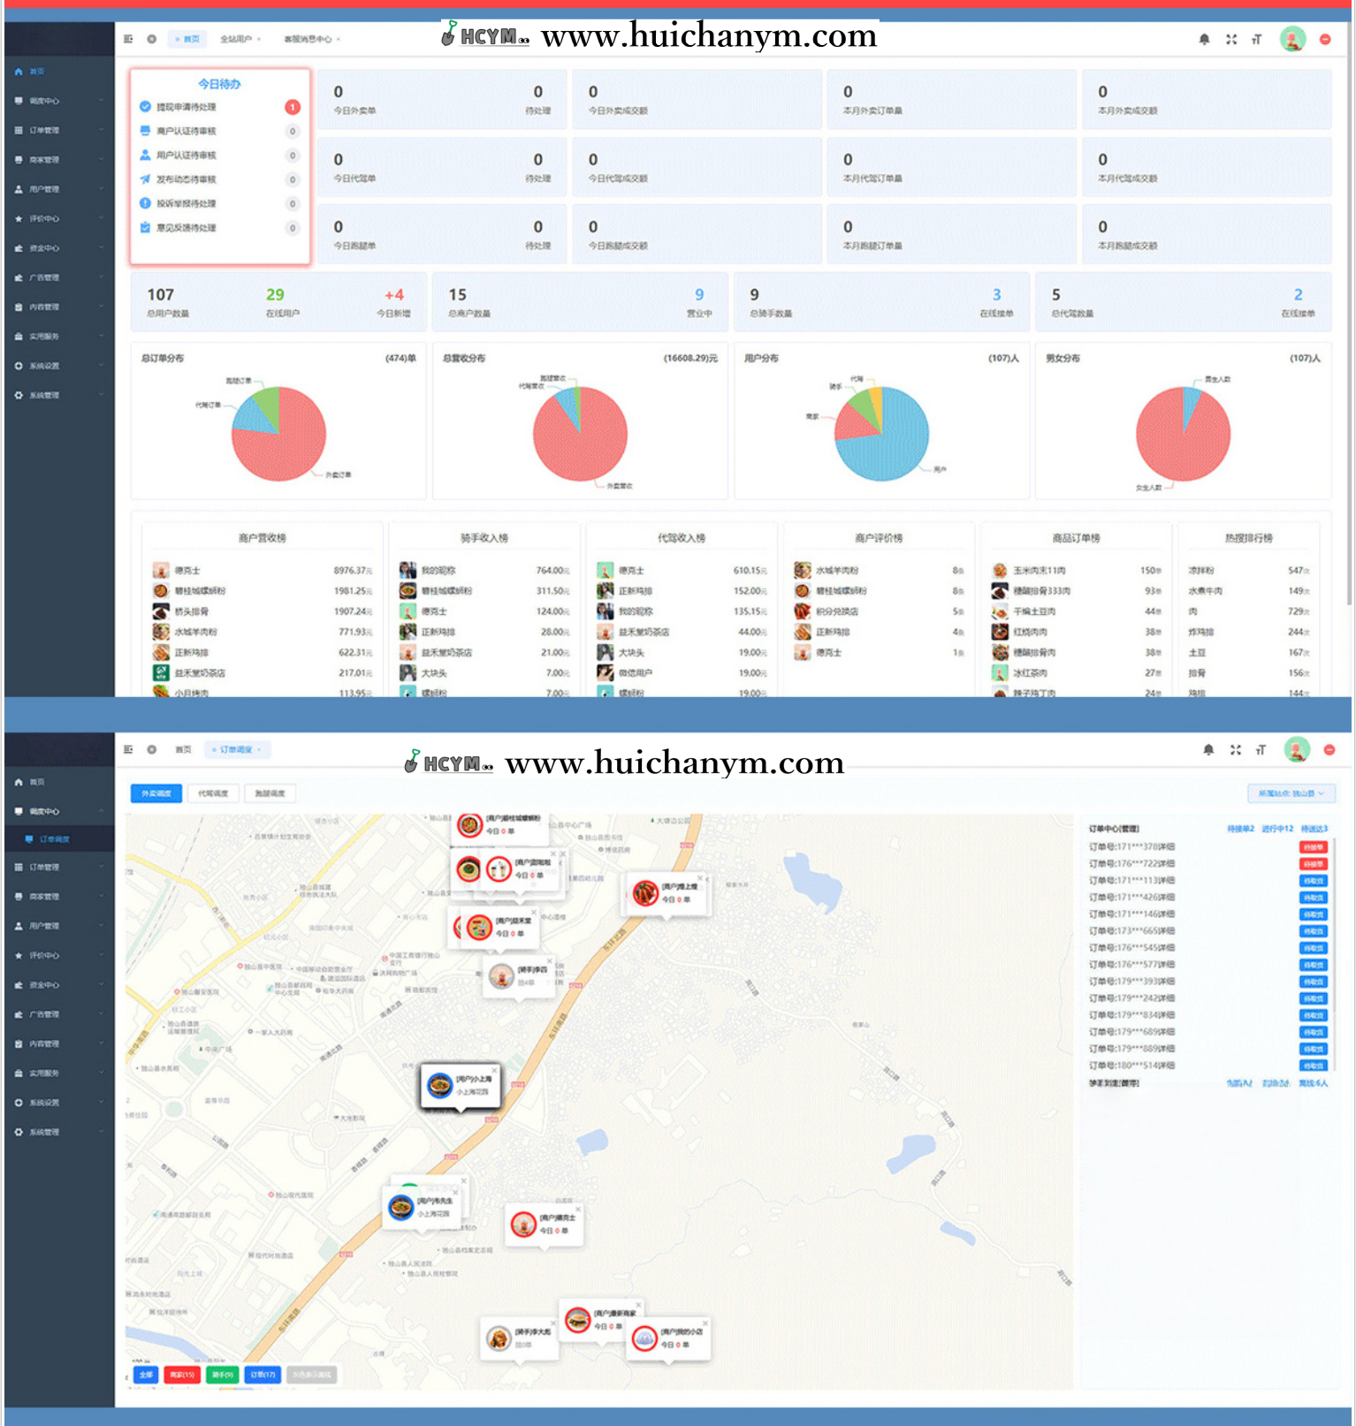1356x1426 pixels.
Task: Click the 提现申请待处理 checkmark icon
Action: (145, 107)
